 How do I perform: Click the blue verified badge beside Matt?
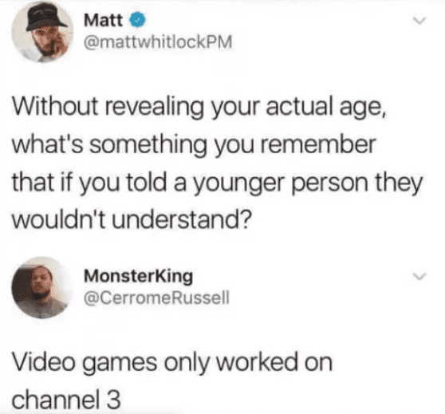coord(137,20)
